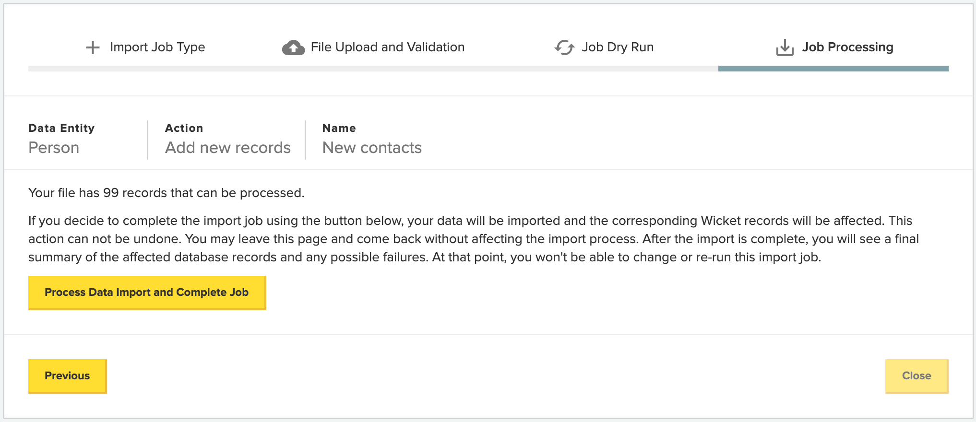Click the job name New contacts
Viewport: 976px width, 422px height.
(x=372, y=148)
